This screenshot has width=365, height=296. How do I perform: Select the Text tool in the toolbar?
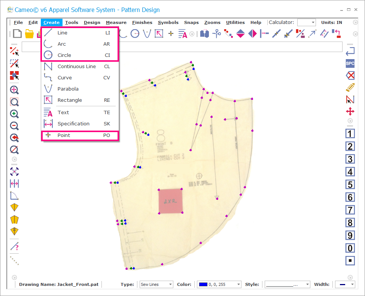183,34
